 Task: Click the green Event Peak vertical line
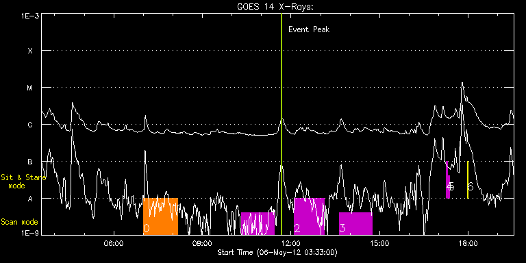(281, 124)
